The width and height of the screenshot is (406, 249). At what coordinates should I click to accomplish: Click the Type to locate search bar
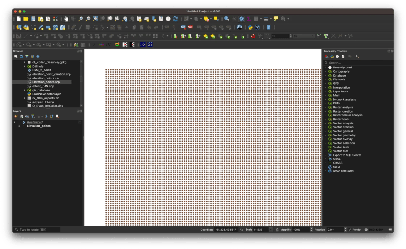pyautogui.click(x=37, y=230)
